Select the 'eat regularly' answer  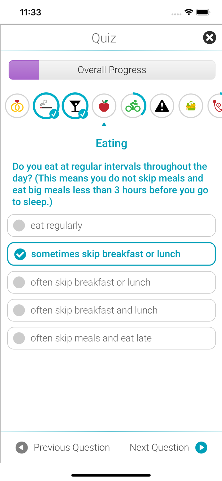(x=111, y=225)
